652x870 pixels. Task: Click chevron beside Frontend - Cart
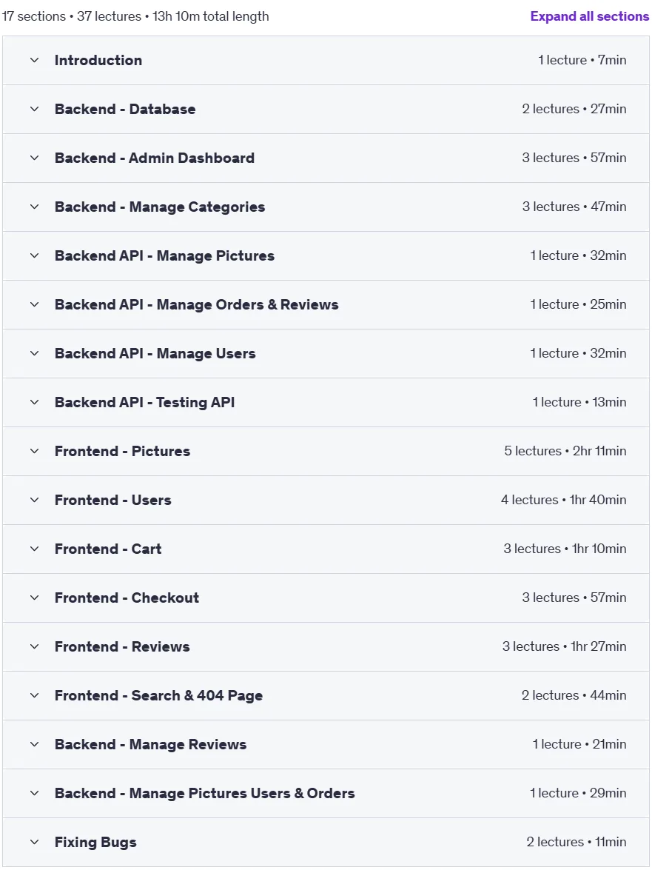pos(34,548)
